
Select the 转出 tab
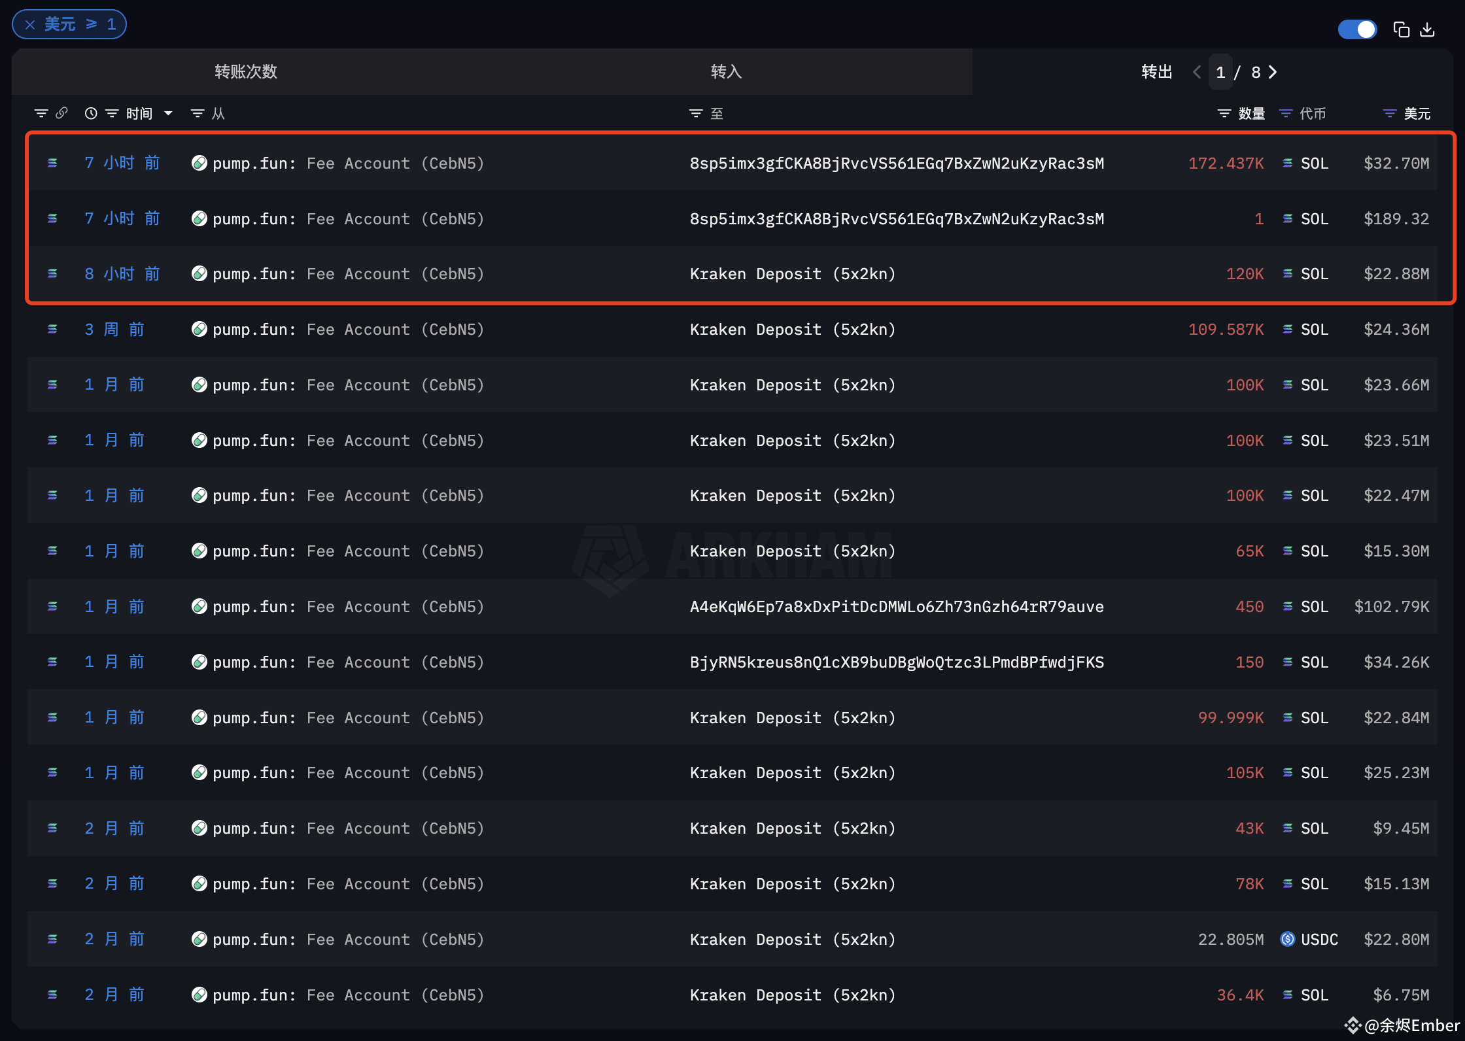coord(1156,72)
